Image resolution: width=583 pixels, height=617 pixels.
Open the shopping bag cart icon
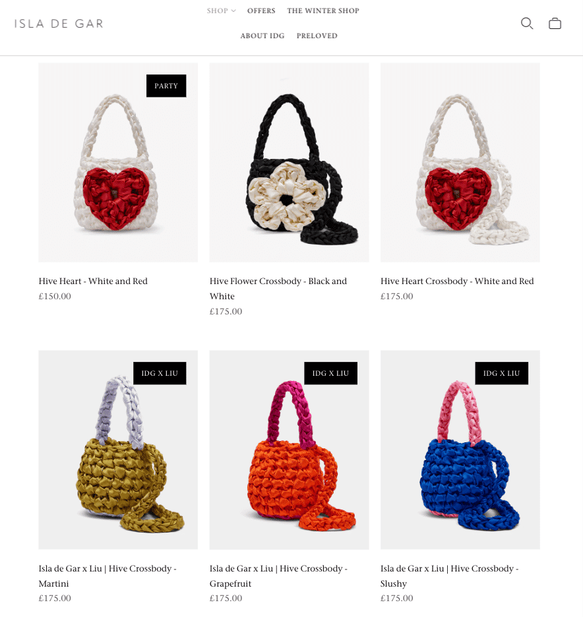(555, 24)
